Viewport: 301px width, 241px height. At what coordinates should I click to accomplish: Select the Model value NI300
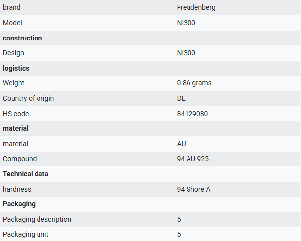[x=186, y=23]
